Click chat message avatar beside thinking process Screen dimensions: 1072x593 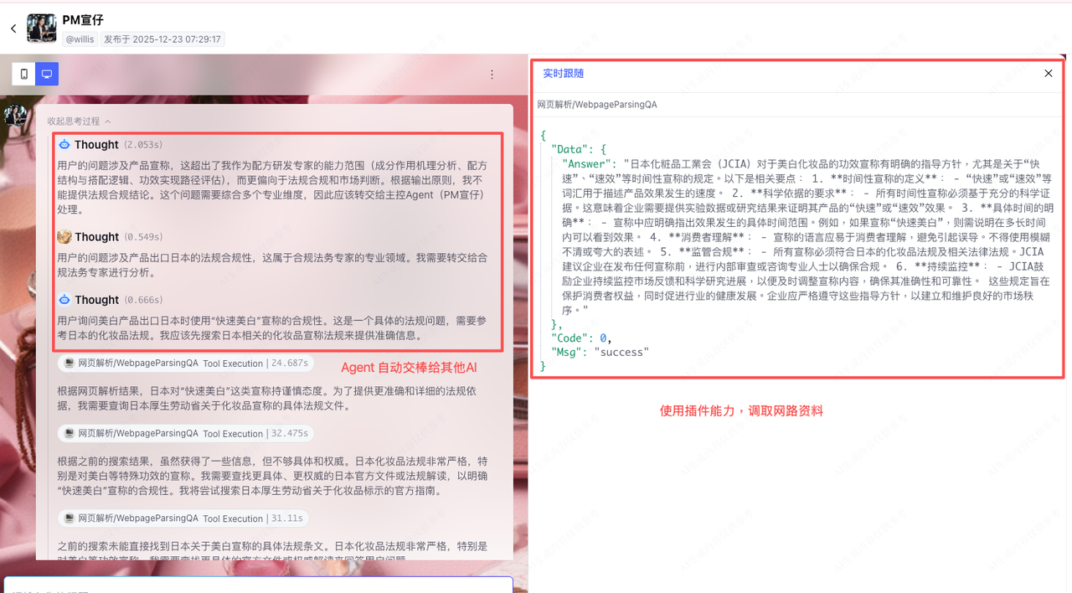click(x=15, y=115)
